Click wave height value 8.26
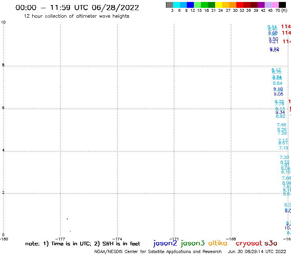Image resolution: width=291 pixels, height=255 pixels. (x=282, y=129)
